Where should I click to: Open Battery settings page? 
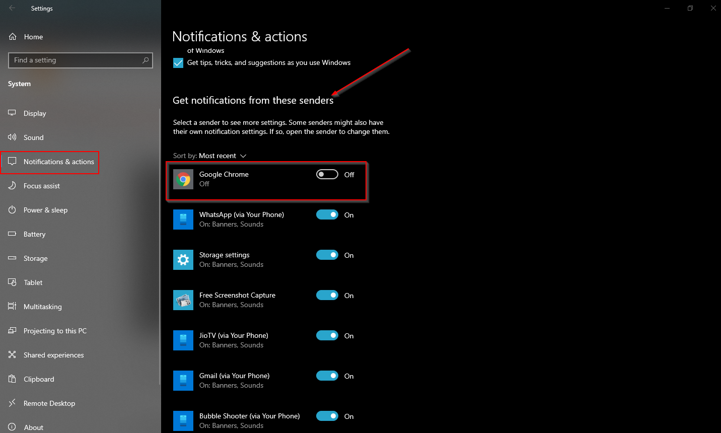coord(80,234)
